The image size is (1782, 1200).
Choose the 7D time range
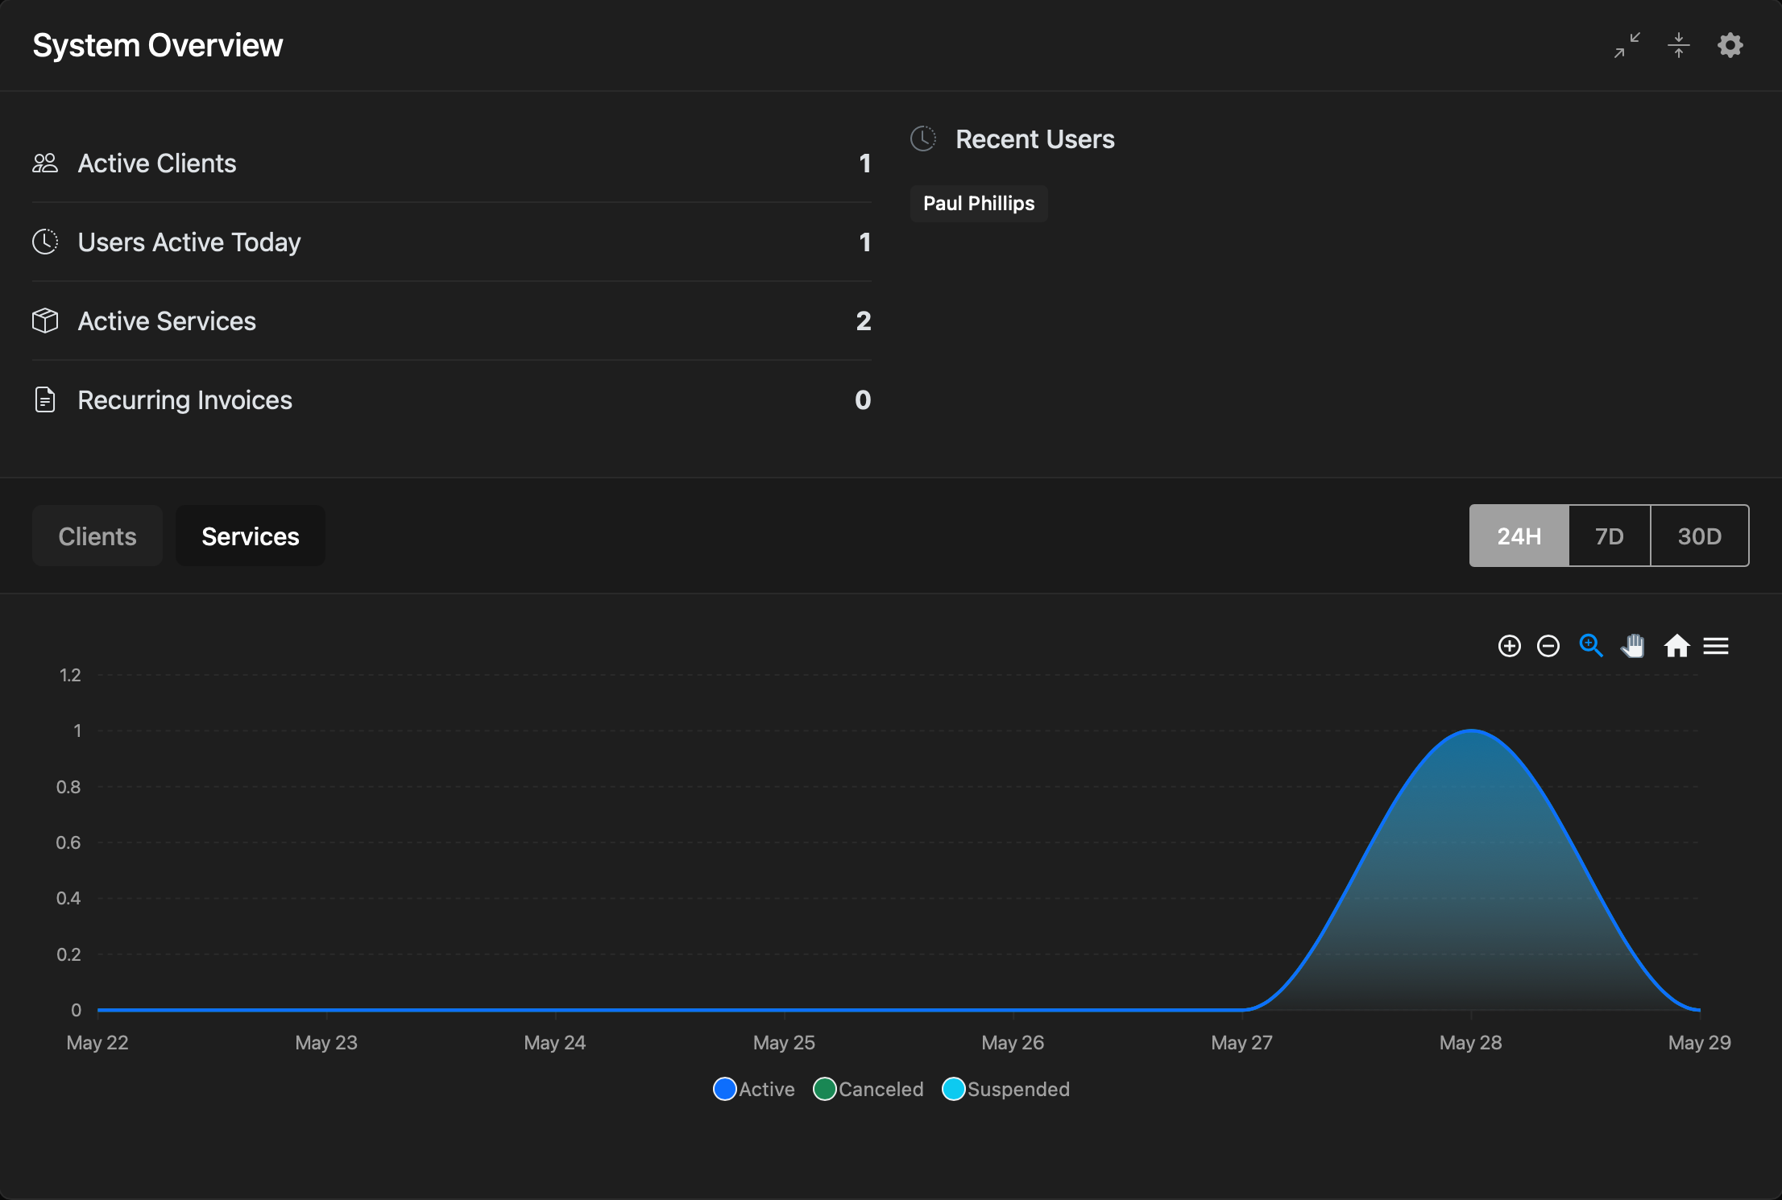pos(1610,536)
